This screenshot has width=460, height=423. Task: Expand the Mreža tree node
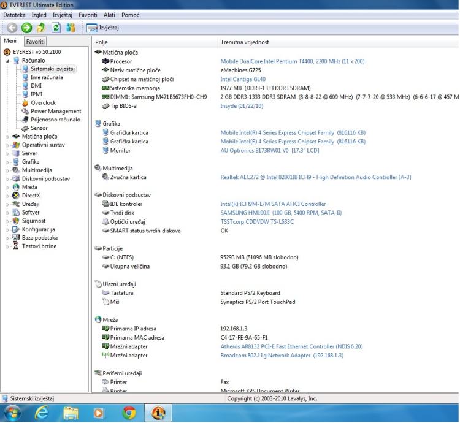[x=8, y=187]
